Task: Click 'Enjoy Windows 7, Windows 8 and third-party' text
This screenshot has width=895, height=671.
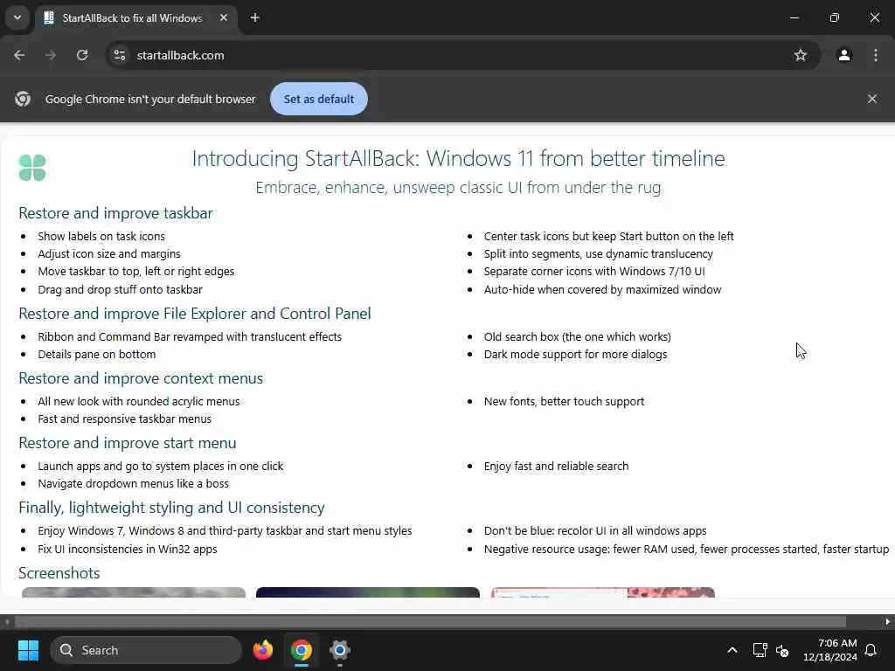Action: point(225,530)
